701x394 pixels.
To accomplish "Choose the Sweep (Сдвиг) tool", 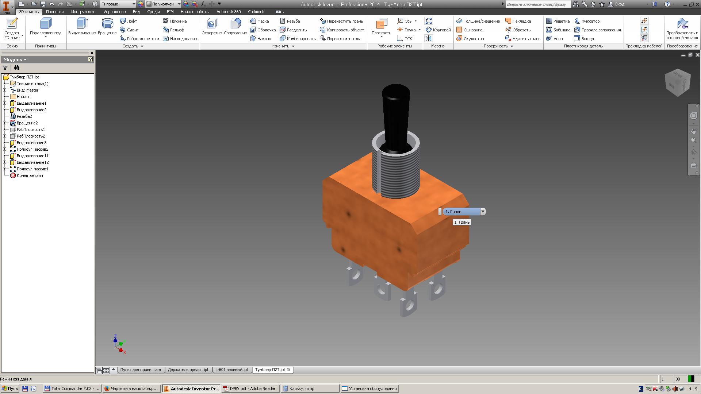I will (129, 30).
